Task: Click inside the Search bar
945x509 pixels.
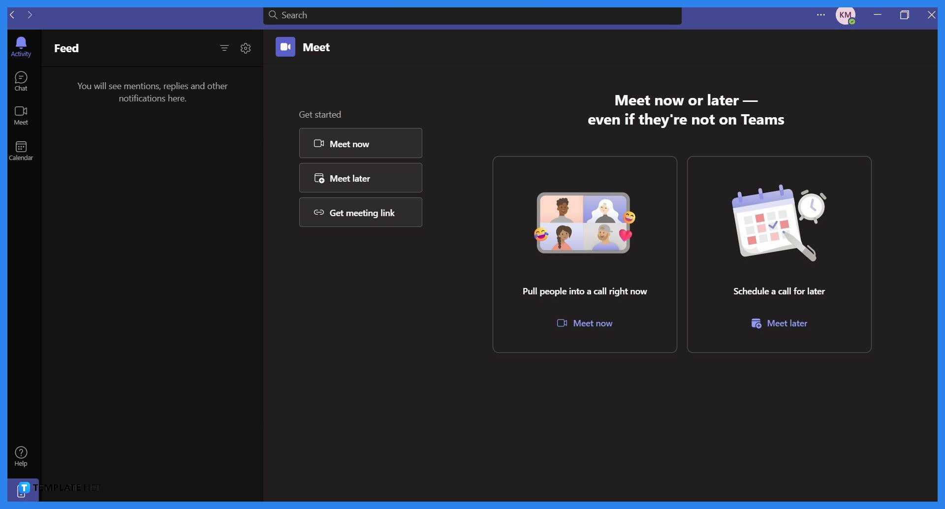Action: 472,15
